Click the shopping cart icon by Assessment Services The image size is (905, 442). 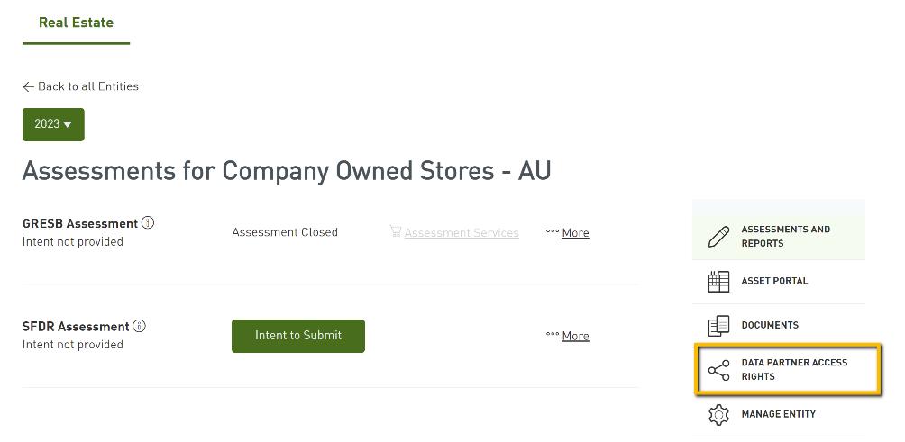(396, 231)
